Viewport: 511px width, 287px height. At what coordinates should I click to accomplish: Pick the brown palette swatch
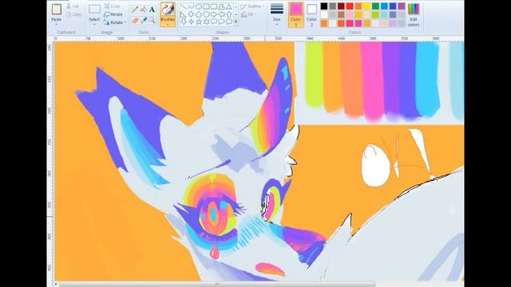point(341,14)
